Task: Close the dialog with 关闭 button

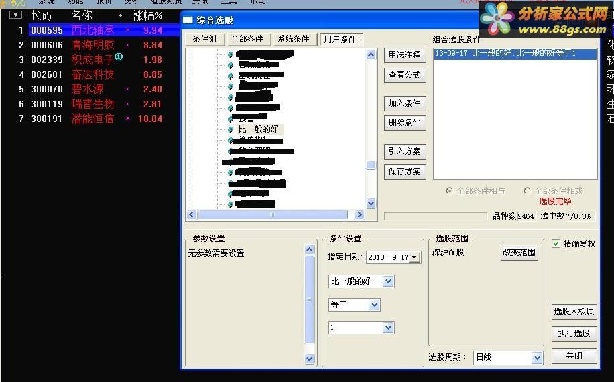Action: (x=574, y=356)
